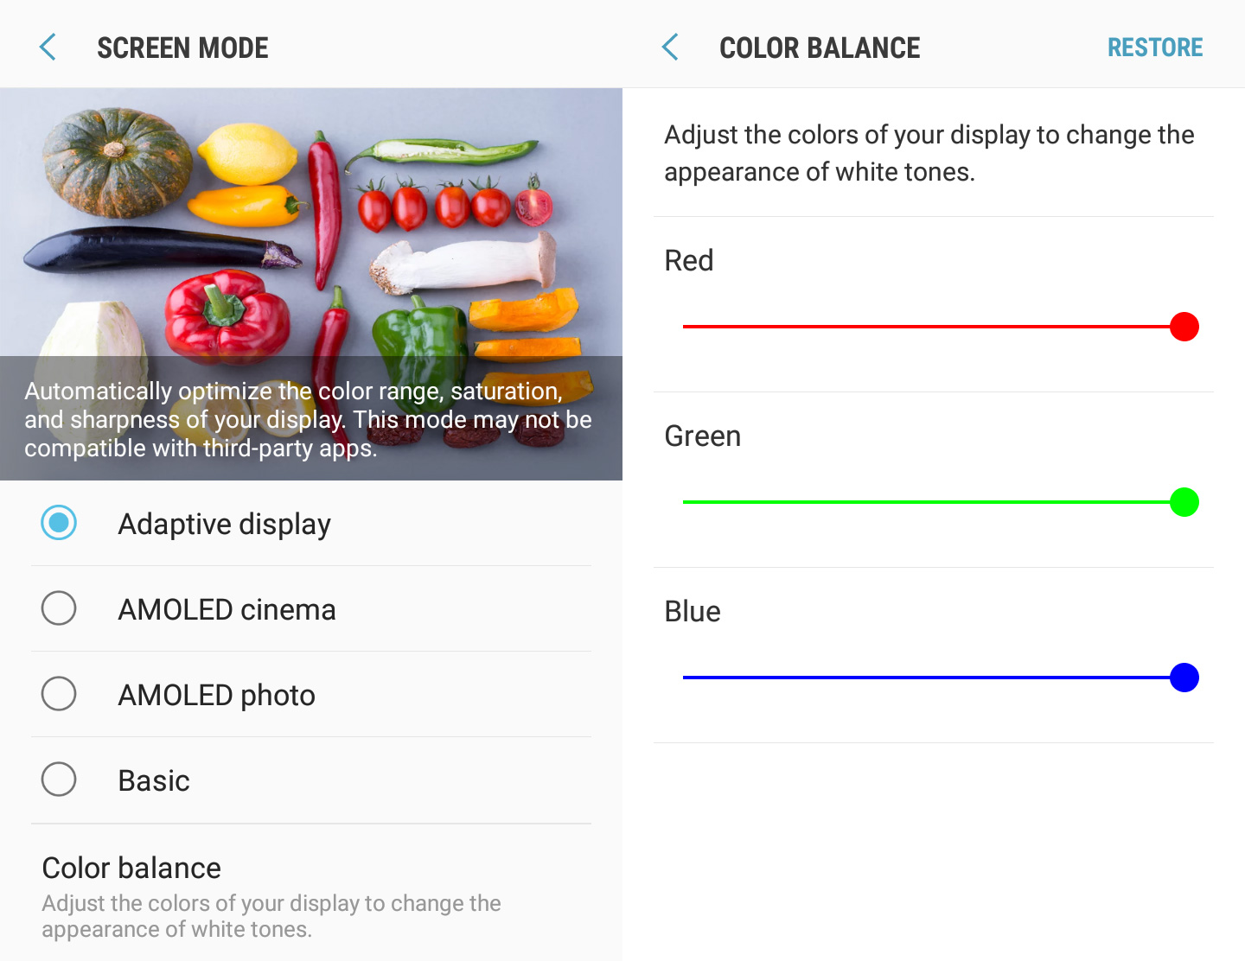Click the back arrow on Color Balance screen
The image size is (1245, 961).
[x=669, y=48]
